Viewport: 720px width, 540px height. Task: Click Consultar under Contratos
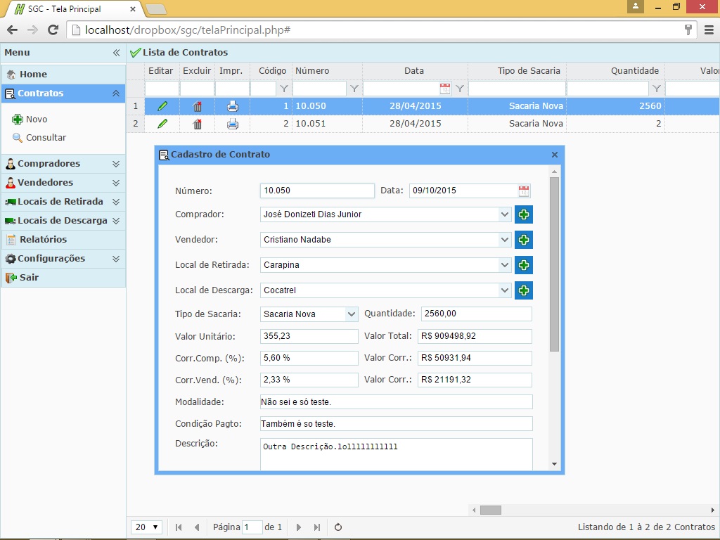click(x=39, y=138)
